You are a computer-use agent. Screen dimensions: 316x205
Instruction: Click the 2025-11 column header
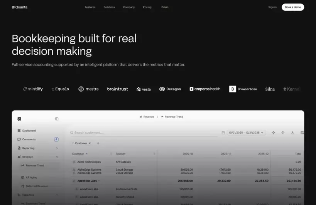pyautogui.click(x=225, y=154)
